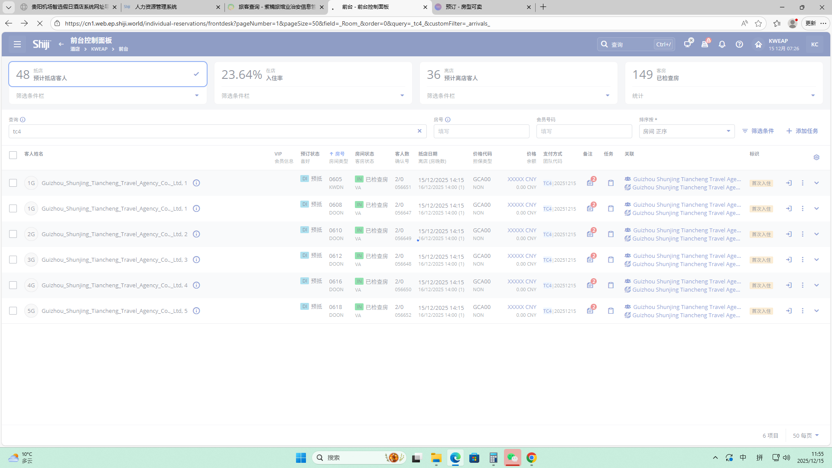Open the sort by 房间 正序 dropdown

(x=686, y=131)
